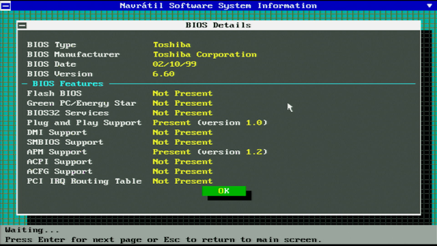Click the BIOS Features section heading
Screen dimensions: 437x246
68,83
